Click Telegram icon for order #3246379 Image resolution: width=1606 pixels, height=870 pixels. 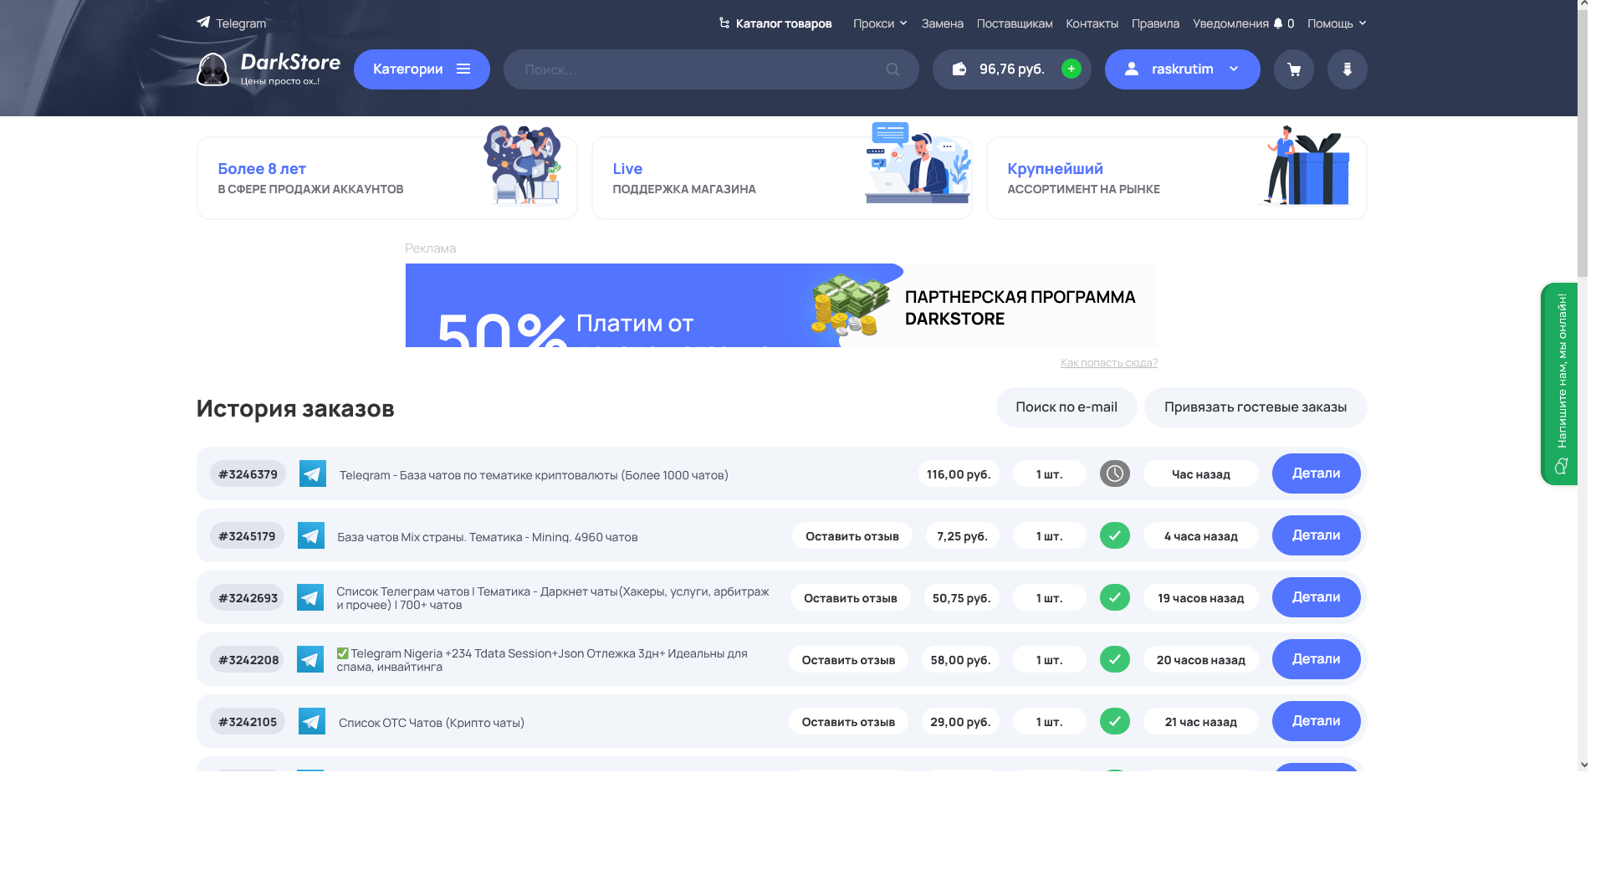(x=313, y=474)
